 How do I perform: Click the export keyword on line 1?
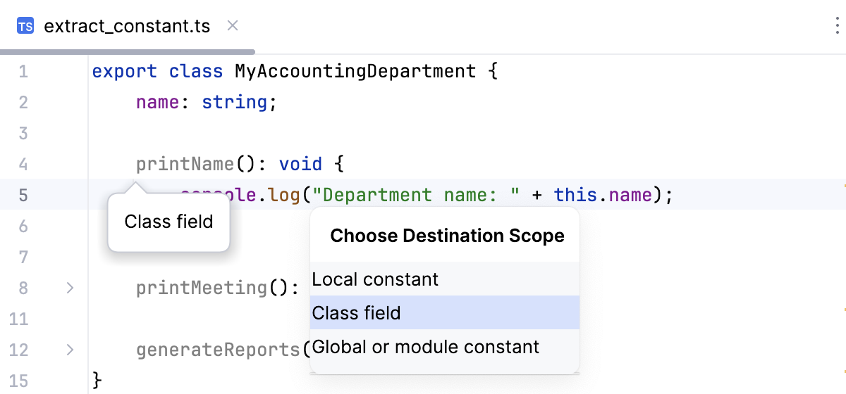click(125, 71)
